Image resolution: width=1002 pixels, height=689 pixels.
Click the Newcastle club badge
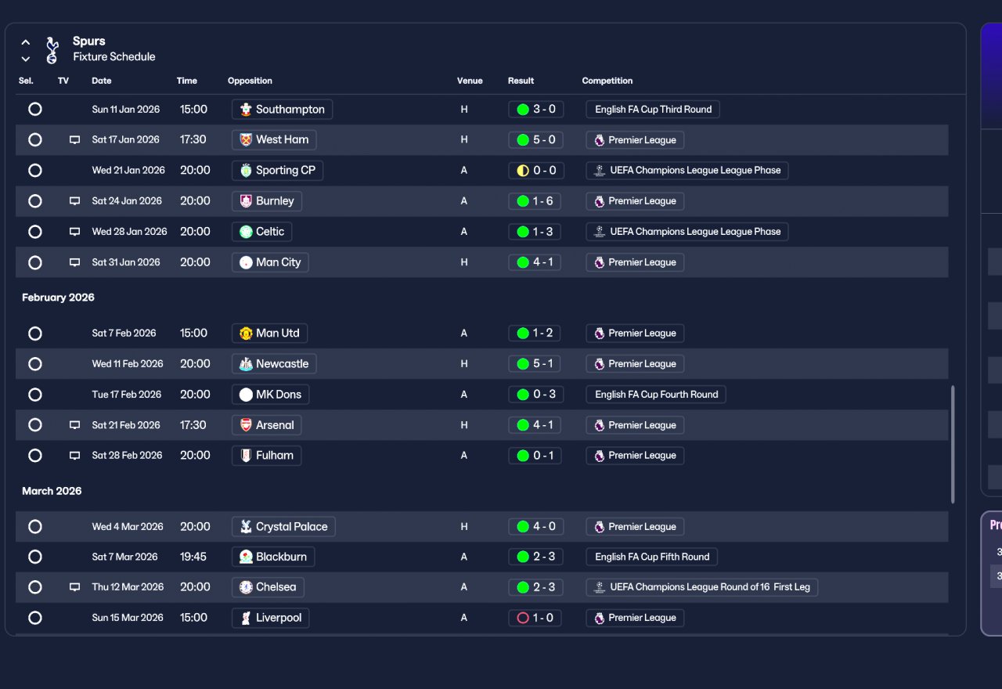coord(246,364)
